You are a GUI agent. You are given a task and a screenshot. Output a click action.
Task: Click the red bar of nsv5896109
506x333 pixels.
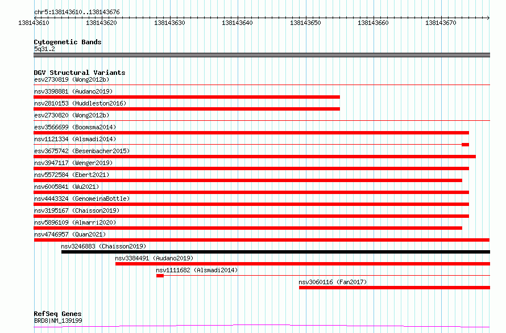[248, 228]
